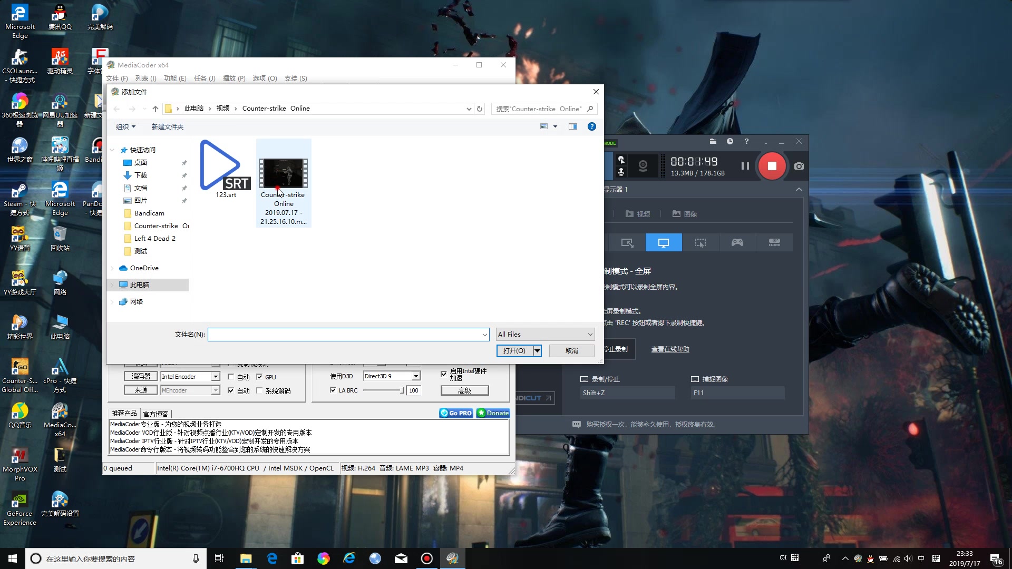Take a screenshot with Bandicam camera icon
This screenshot has width=1012, height=569.
(799, 165)
